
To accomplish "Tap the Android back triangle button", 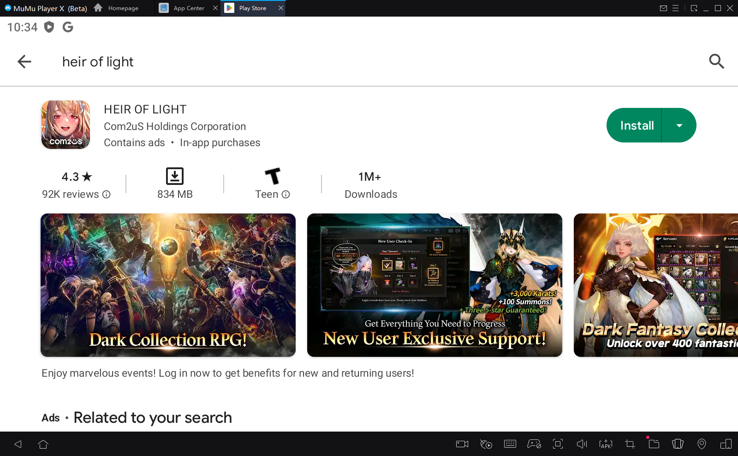I will (18, 444).
